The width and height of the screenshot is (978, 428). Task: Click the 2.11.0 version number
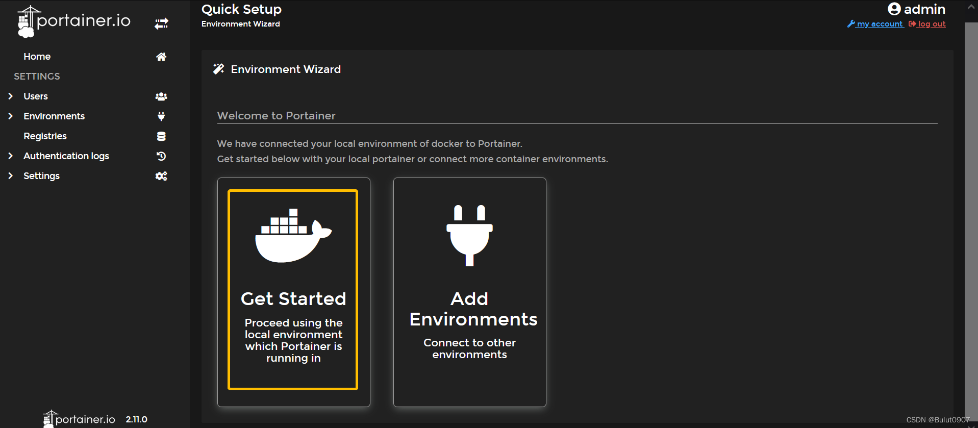[137, 419]
